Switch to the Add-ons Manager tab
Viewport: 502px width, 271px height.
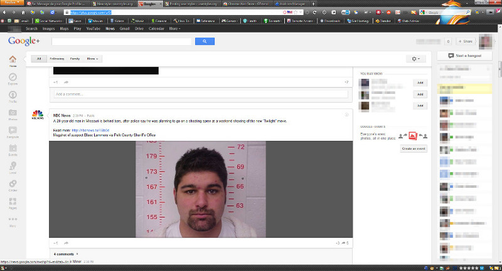[x=291, y=4]
